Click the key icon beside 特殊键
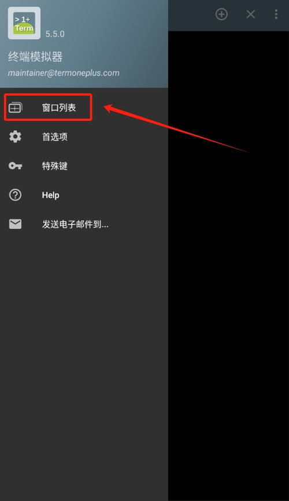The height and width of the screenshot is (501, 289). (x=16, y=166)
